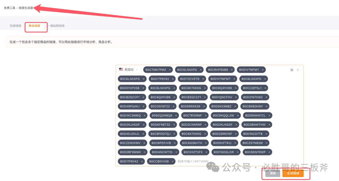The width and height of the screenshot is (339, 181).
Task: Remove the B09ZQDR8Q9 tag
Action: 176,116
